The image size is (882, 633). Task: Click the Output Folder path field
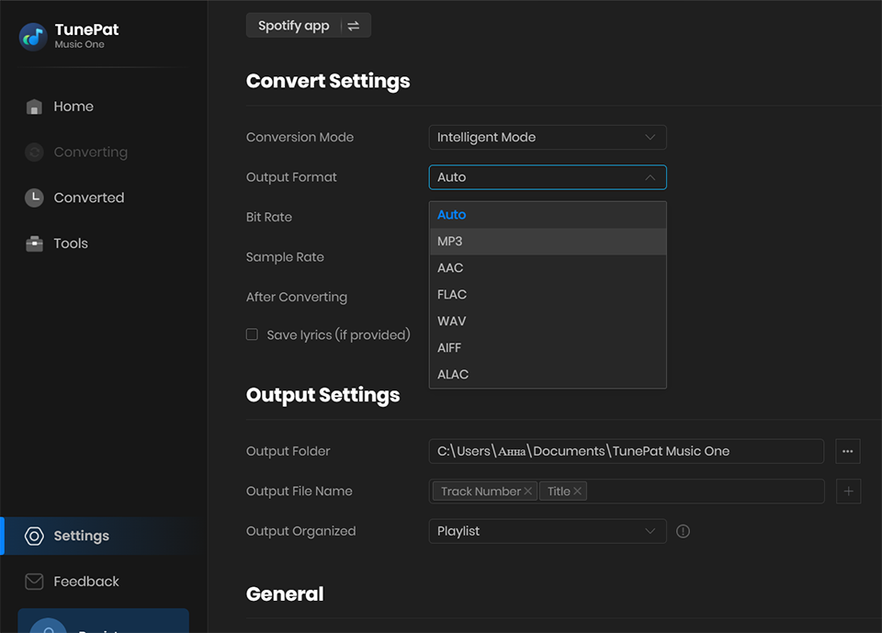(x=626, y=451)
